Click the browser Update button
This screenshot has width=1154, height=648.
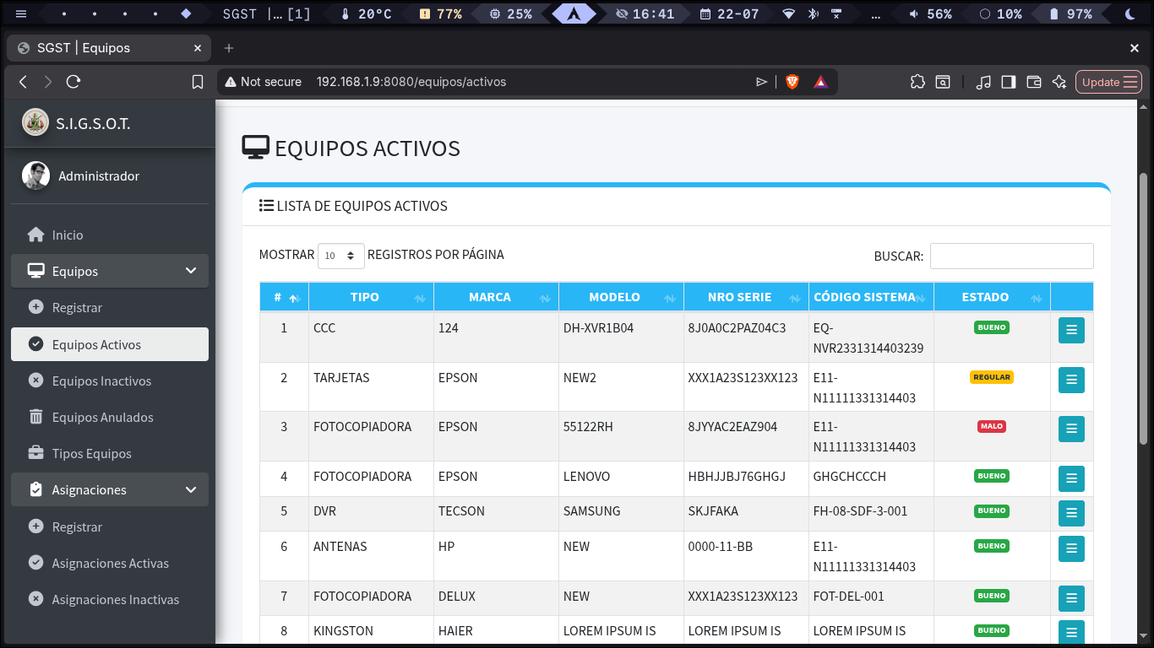pos(1108,82)
